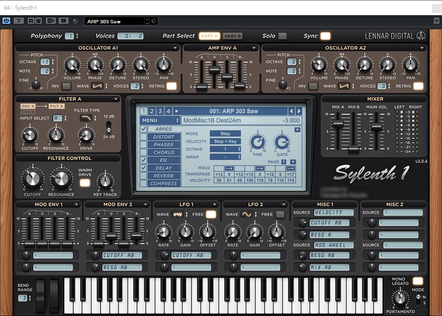The height and width of the screenshot is (316, 442).
Task: Switch to Part B tab
Action: pos(233,36)
